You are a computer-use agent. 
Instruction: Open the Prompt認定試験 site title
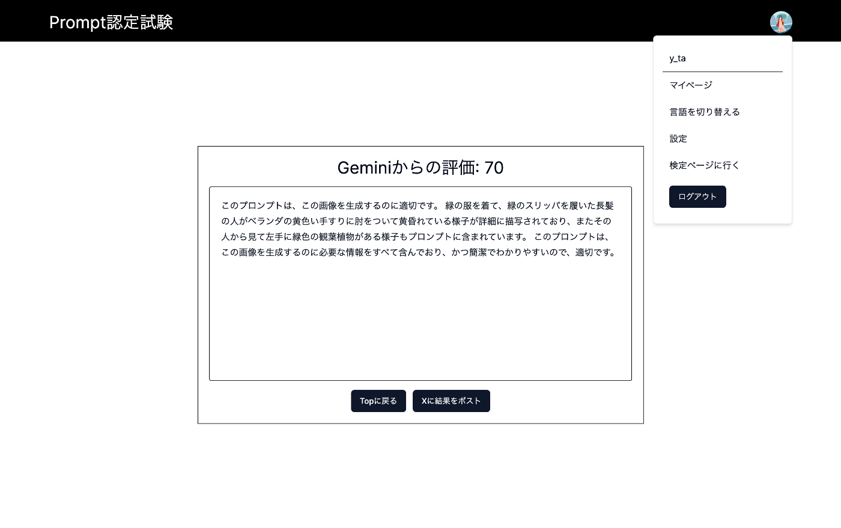click(x=111, y=22)
